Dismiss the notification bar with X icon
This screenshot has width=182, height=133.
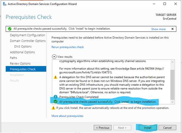(172, 29)
